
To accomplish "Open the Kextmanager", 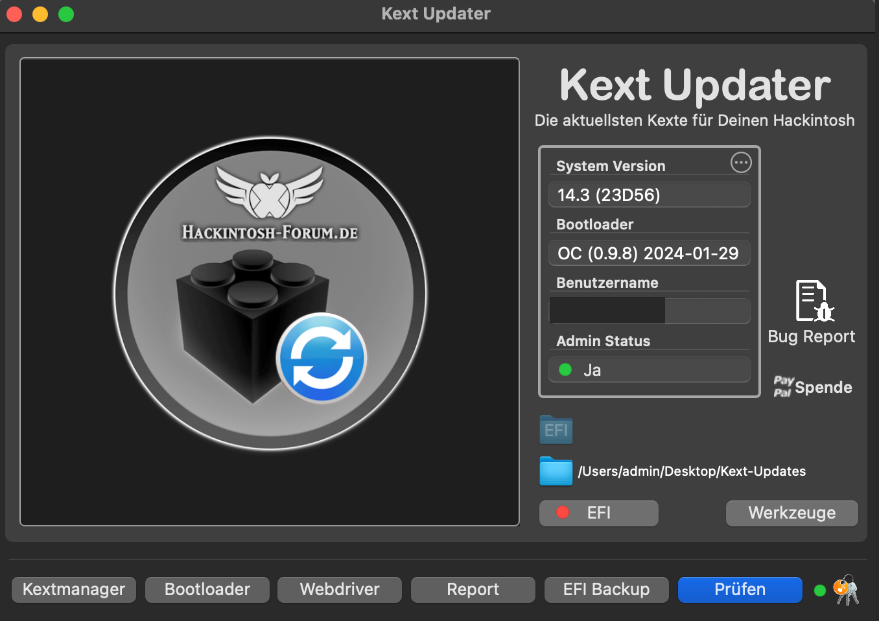I will tap(74, 589).
